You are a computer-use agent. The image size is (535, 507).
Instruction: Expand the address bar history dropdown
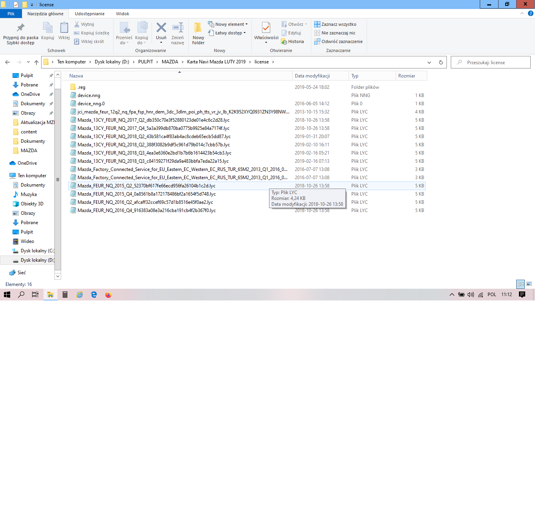pyautogui.click(x=429, y=62)
